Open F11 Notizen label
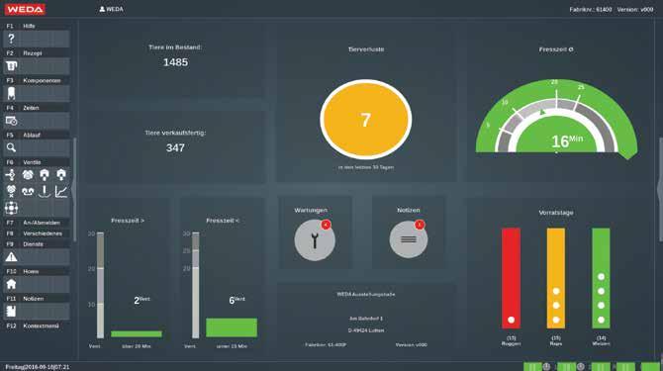Image resolution: width=663 pixels, height=371 pixels. click(x=36, y=299)
